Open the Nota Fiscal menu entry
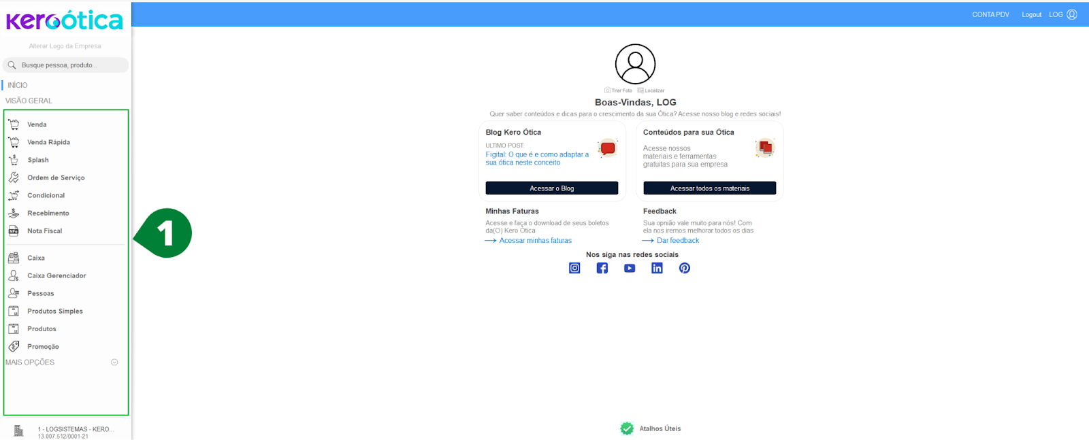Image resolution: width=1089 pixels, height=440 pixels. pyautogui.click(x=44, y=231)
